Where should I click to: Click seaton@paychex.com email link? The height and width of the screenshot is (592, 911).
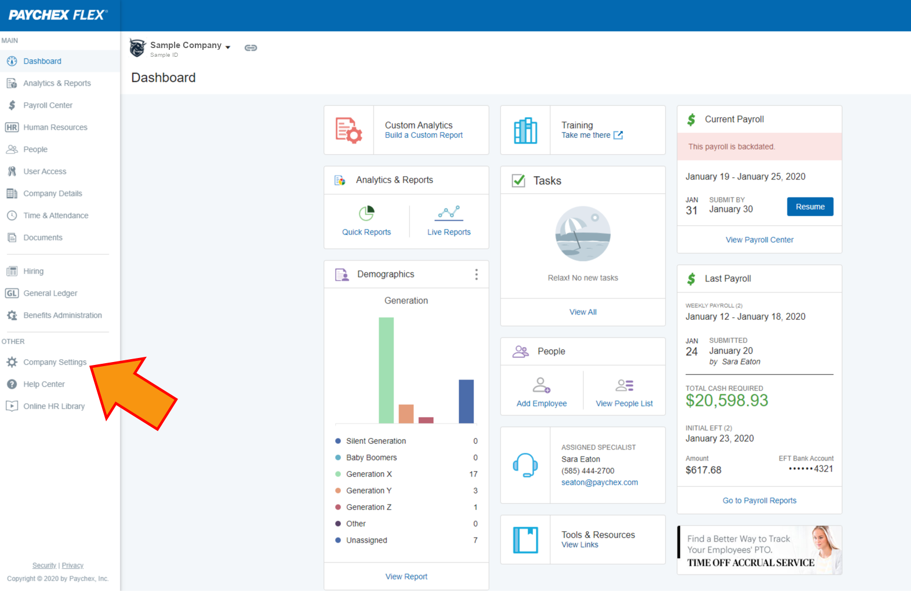click(600, 483)
